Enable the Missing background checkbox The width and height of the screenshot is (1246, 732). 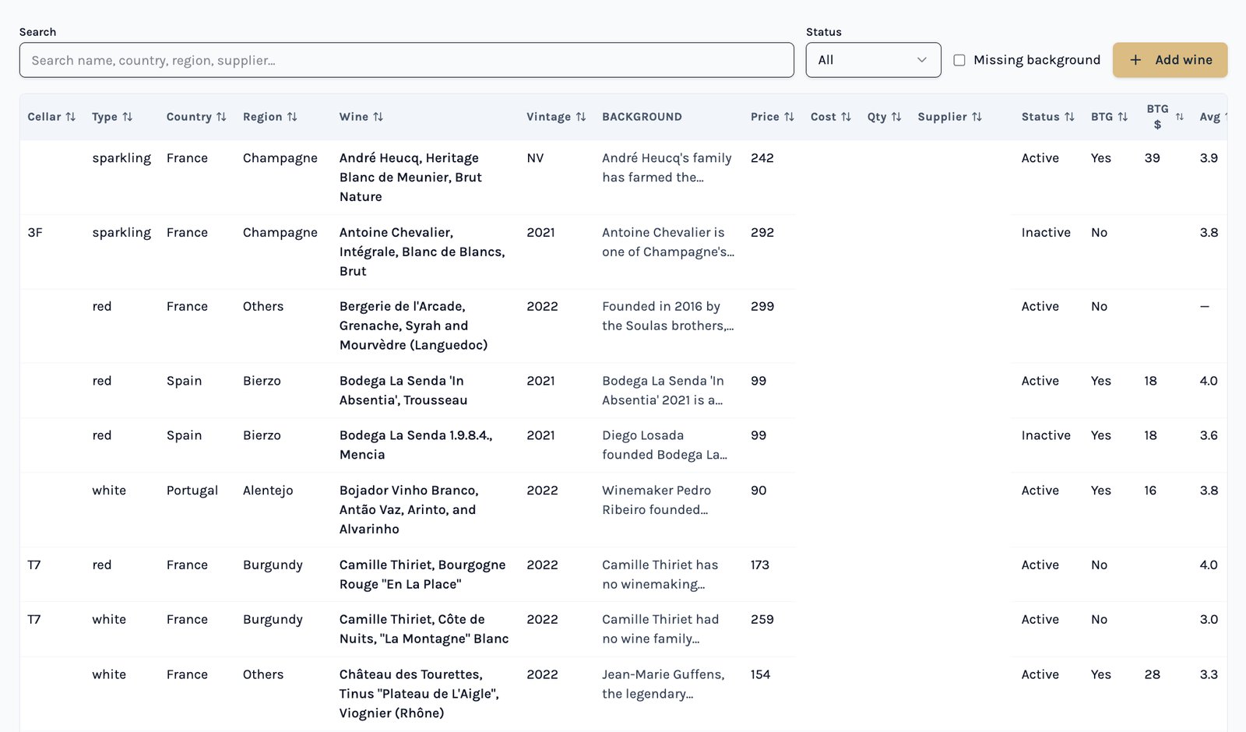click(959, 60)
